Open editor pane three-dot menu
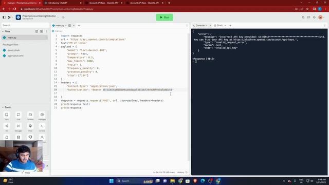 pos(187,25)
